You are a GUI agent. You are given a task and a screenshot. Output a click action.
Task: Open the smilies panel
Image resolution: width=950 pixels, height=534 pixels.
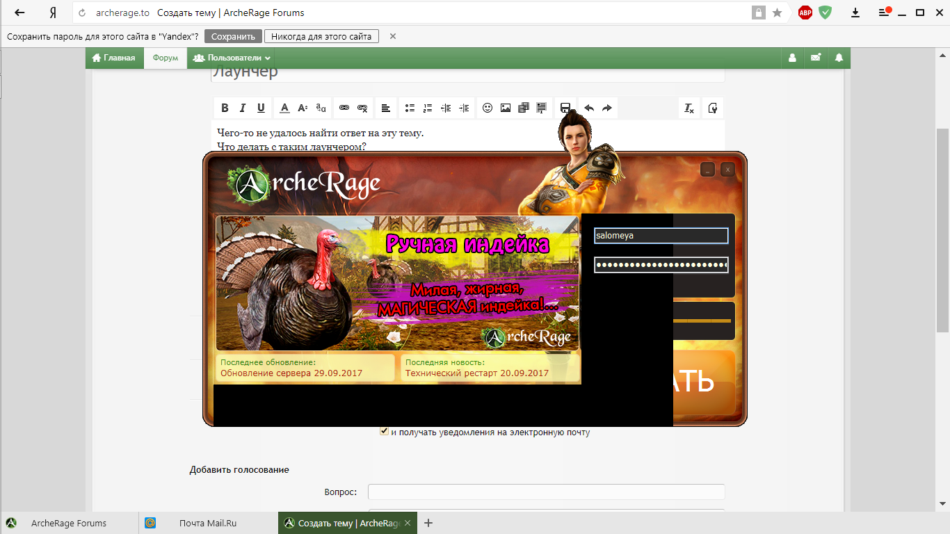coord(488,108)
